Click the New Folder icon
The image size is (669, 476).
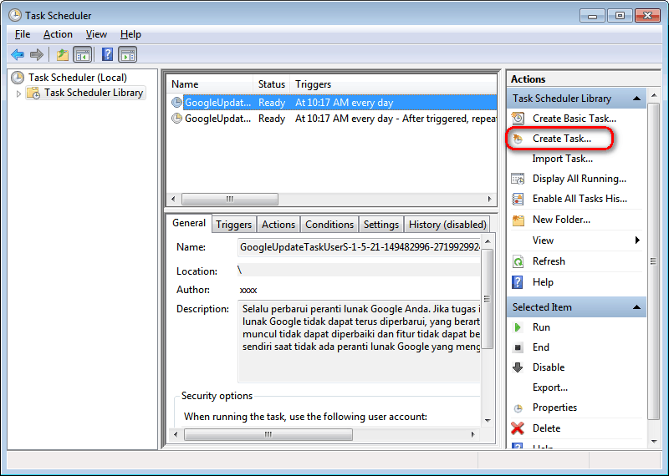coord(518,220)
